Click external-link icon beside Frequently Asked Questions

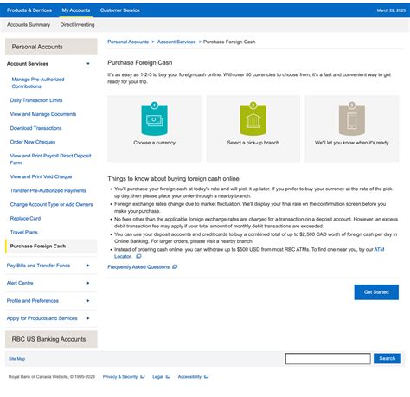(x=175, y=267)
